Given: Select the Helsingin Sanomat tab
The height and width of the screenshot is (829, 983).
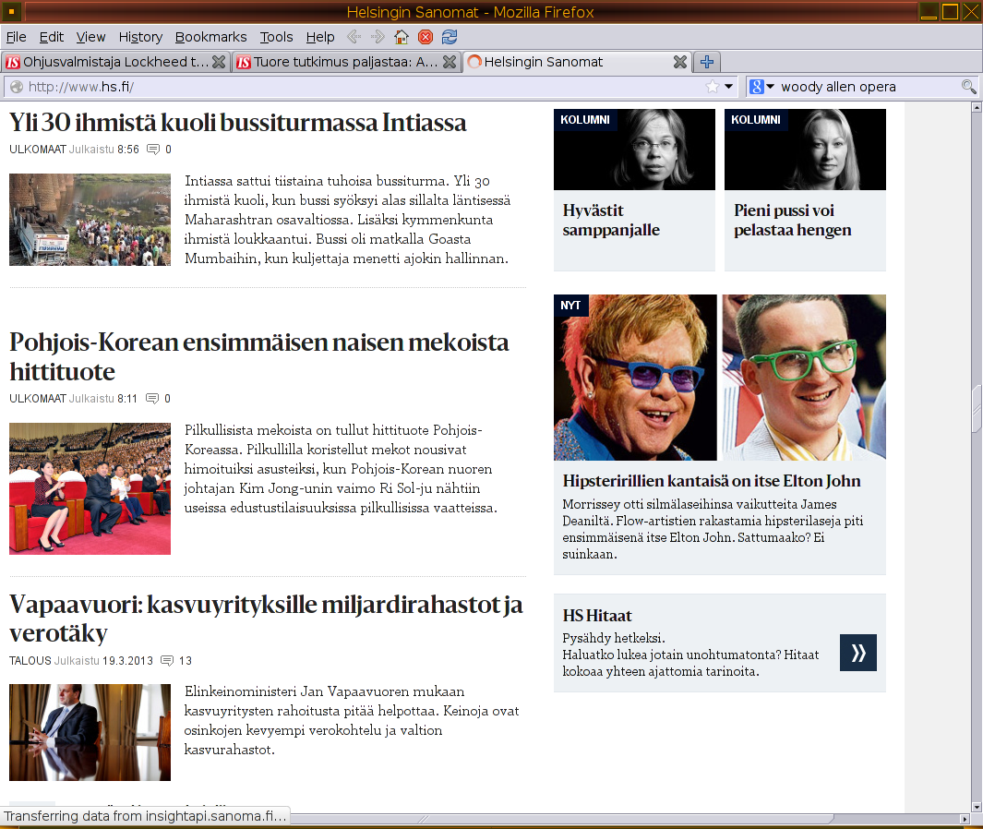Looking at the screenshot, I should click(577, 62).
